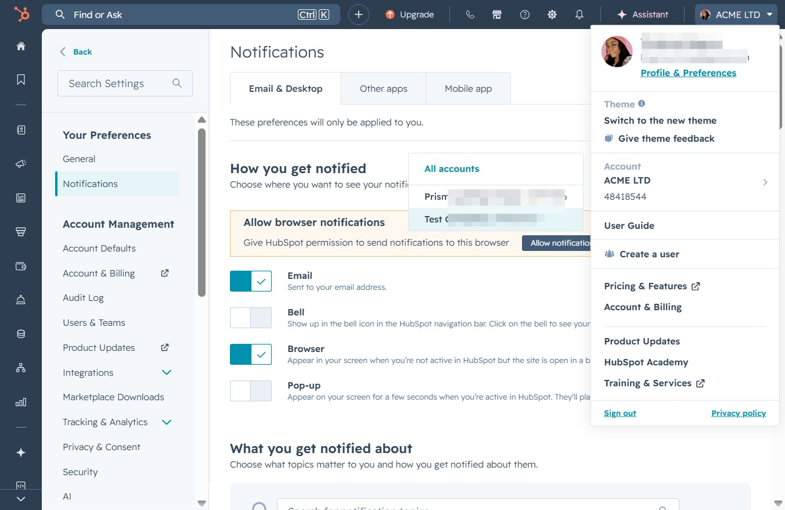Click the HubSpot sprocket logo
The height and width of the screenshot is (510, 785).
point(21,15)
